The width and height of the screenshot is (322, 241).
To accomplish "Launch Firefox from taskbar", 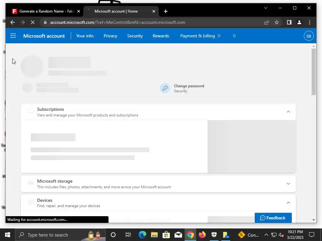I will pyautogui.click(x=202, y=235).
